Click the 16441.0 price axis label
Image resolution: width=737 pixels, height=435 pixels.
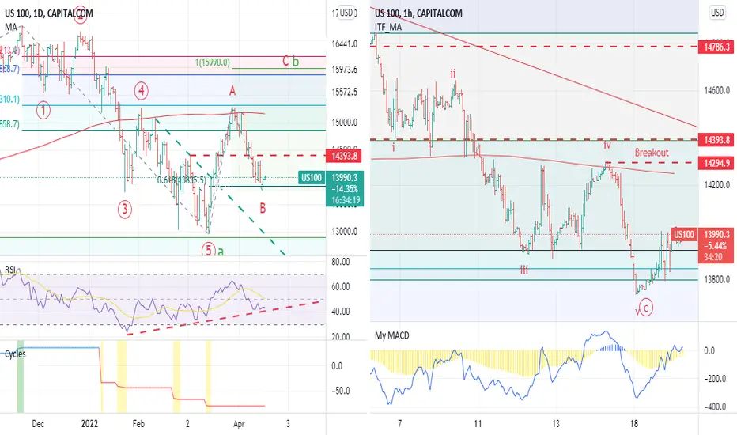point(345,44)
